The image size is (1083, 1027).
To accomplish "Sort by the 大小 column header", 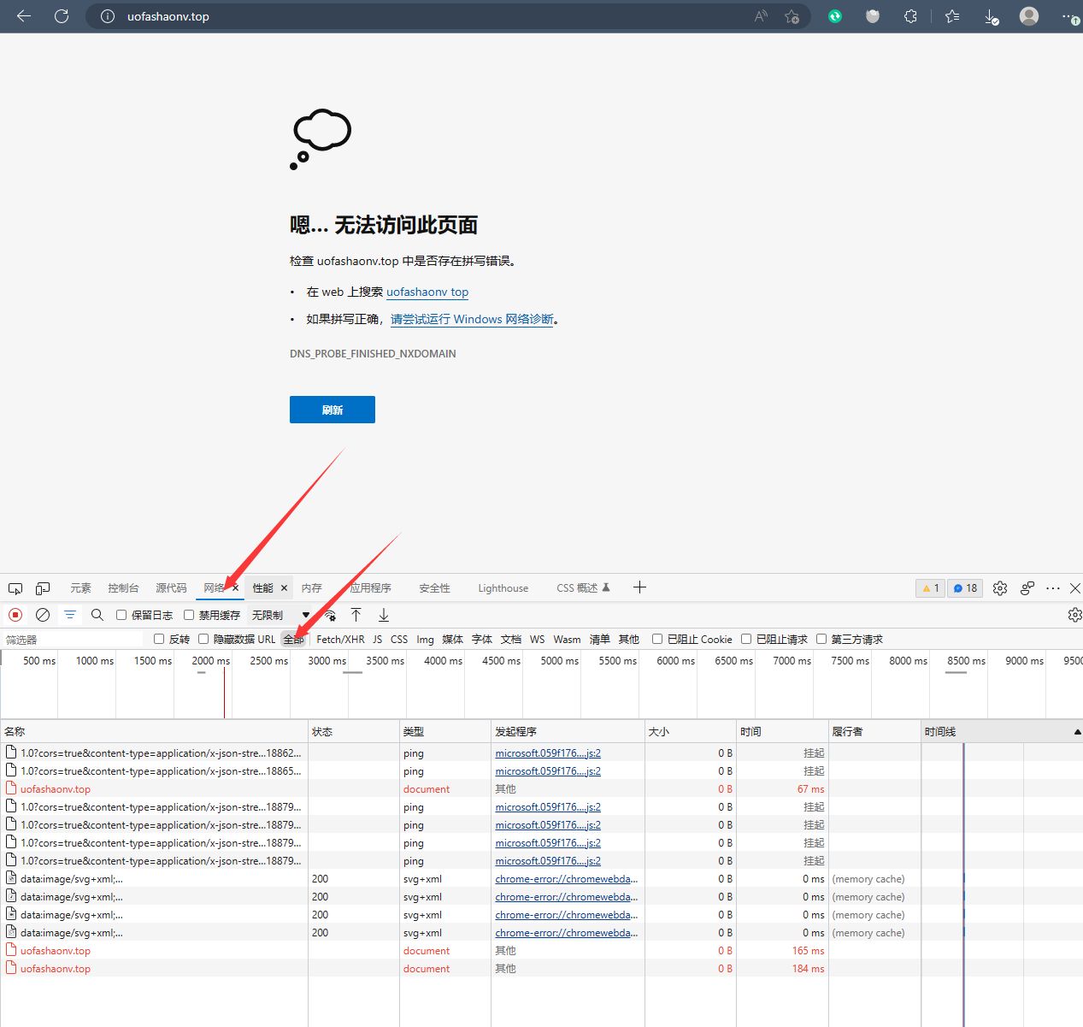I will 691,732.
